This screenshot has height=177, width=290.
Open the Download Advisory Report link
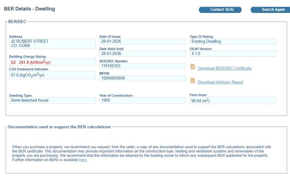click(x=220, y=82)
